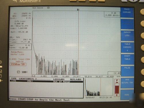Click the 10/09/07 date stamp
144x108 pixels.
click(x=90, y=98)
